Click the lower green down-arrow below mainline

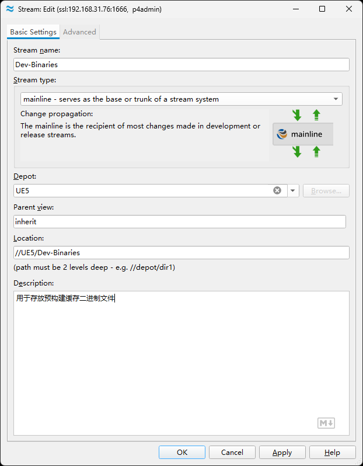coord(296,152)
